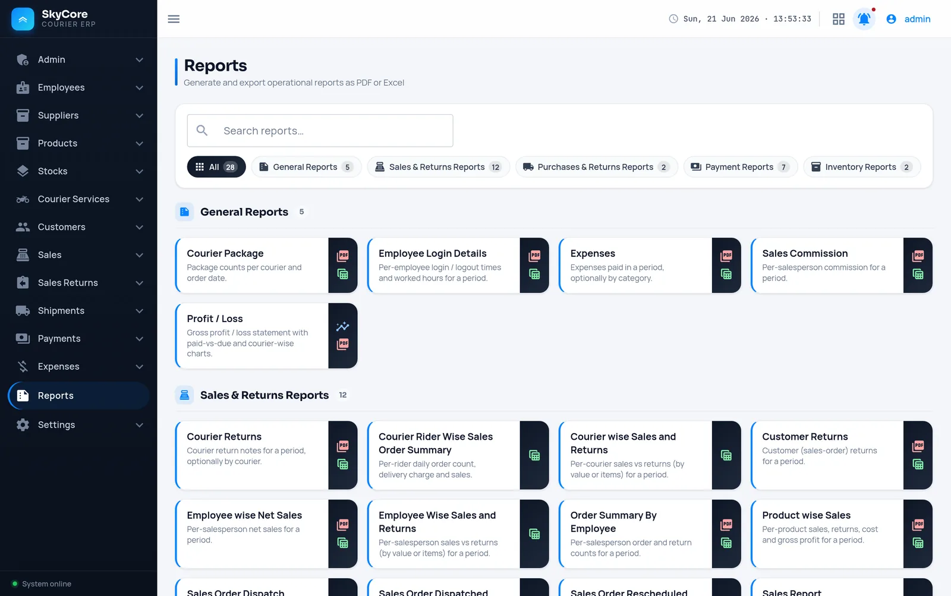The height and width of the screenshot is (596, 951).
Task: Export Order Summary By Employee Excel
Action: tap(726, 543)
